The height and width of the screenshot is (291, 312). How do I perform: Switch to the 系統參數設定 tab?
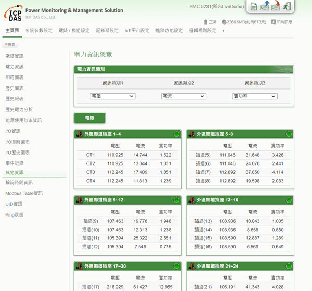click(39, 31)
